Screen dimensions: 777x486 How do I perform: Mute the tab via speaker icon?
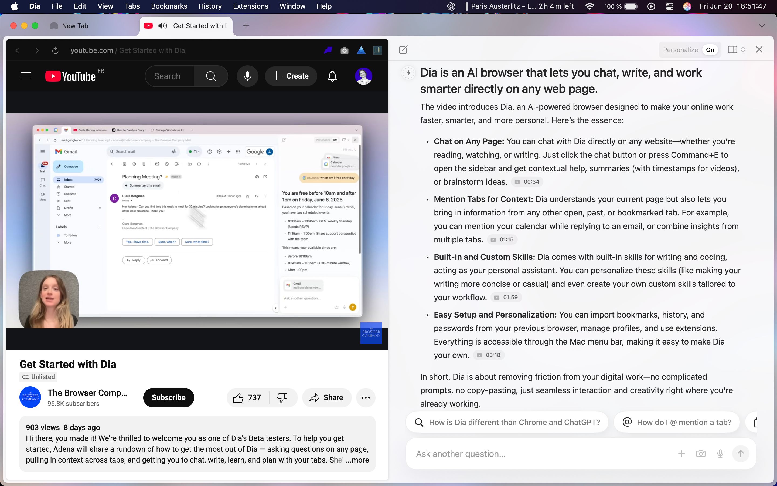click(x=163, y=26)
